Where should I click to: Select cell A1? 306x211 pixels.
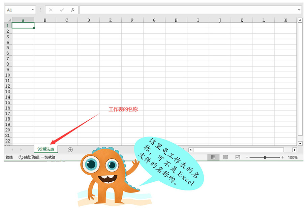pyautogui.click(x=23, y=25)
